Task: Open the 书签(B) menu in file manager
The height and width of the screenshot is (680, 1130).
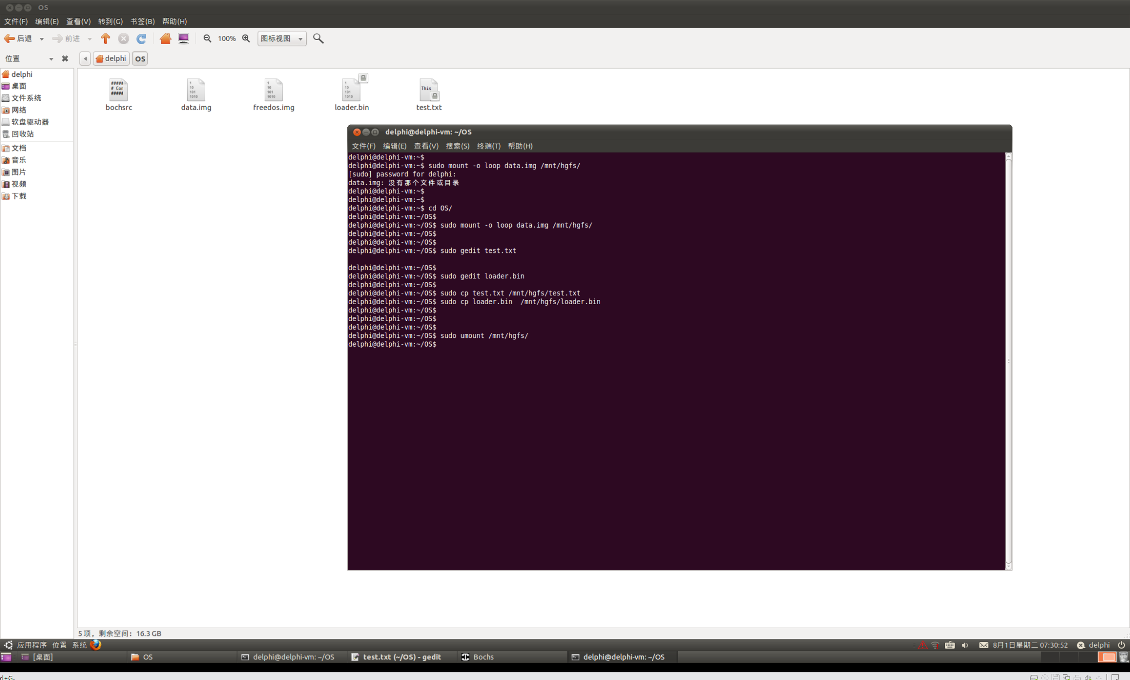Action: (142, 21)
